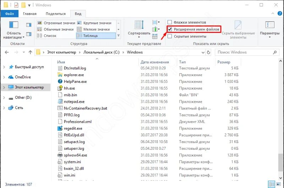
Task: Open the Файл menu tab
Action: (10, 14)
